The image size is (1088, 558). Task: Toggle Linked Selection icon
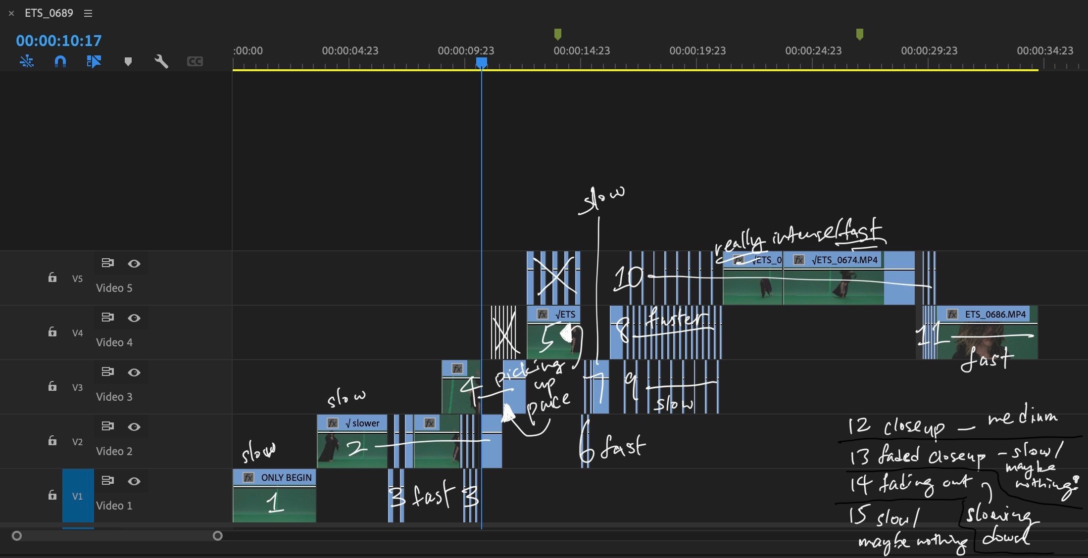tap(94, 61)
